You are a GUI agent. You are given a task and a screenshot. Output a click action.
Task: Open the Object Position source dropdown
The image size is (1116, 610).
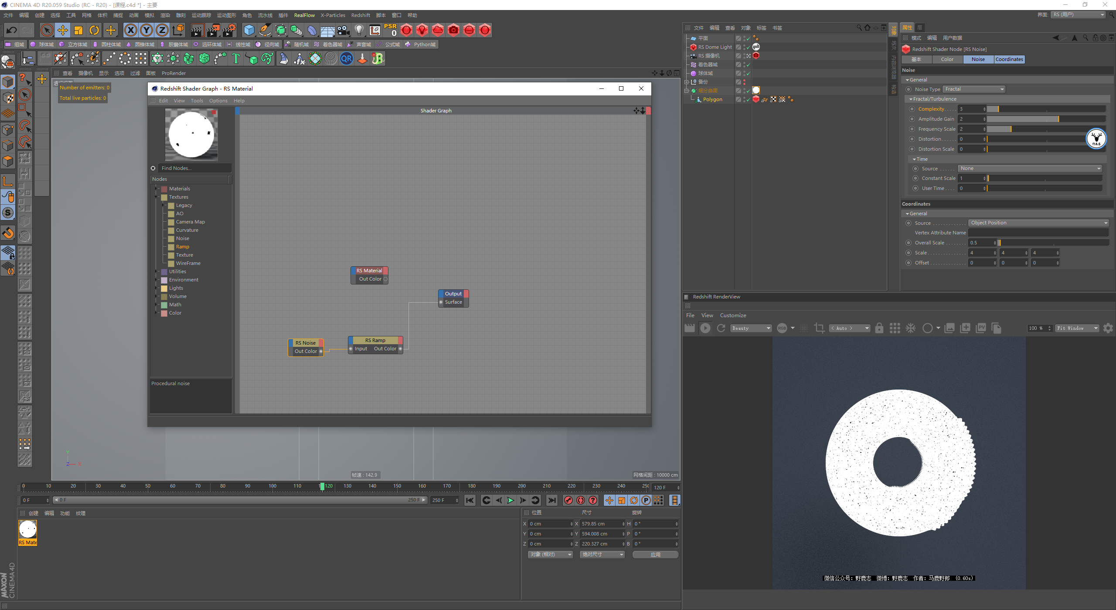tap(1038, 223)
